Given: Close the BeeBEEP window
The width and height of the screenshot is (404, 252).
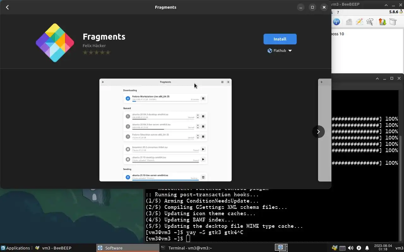Looking at the screenshot, I should pos(401,5).
